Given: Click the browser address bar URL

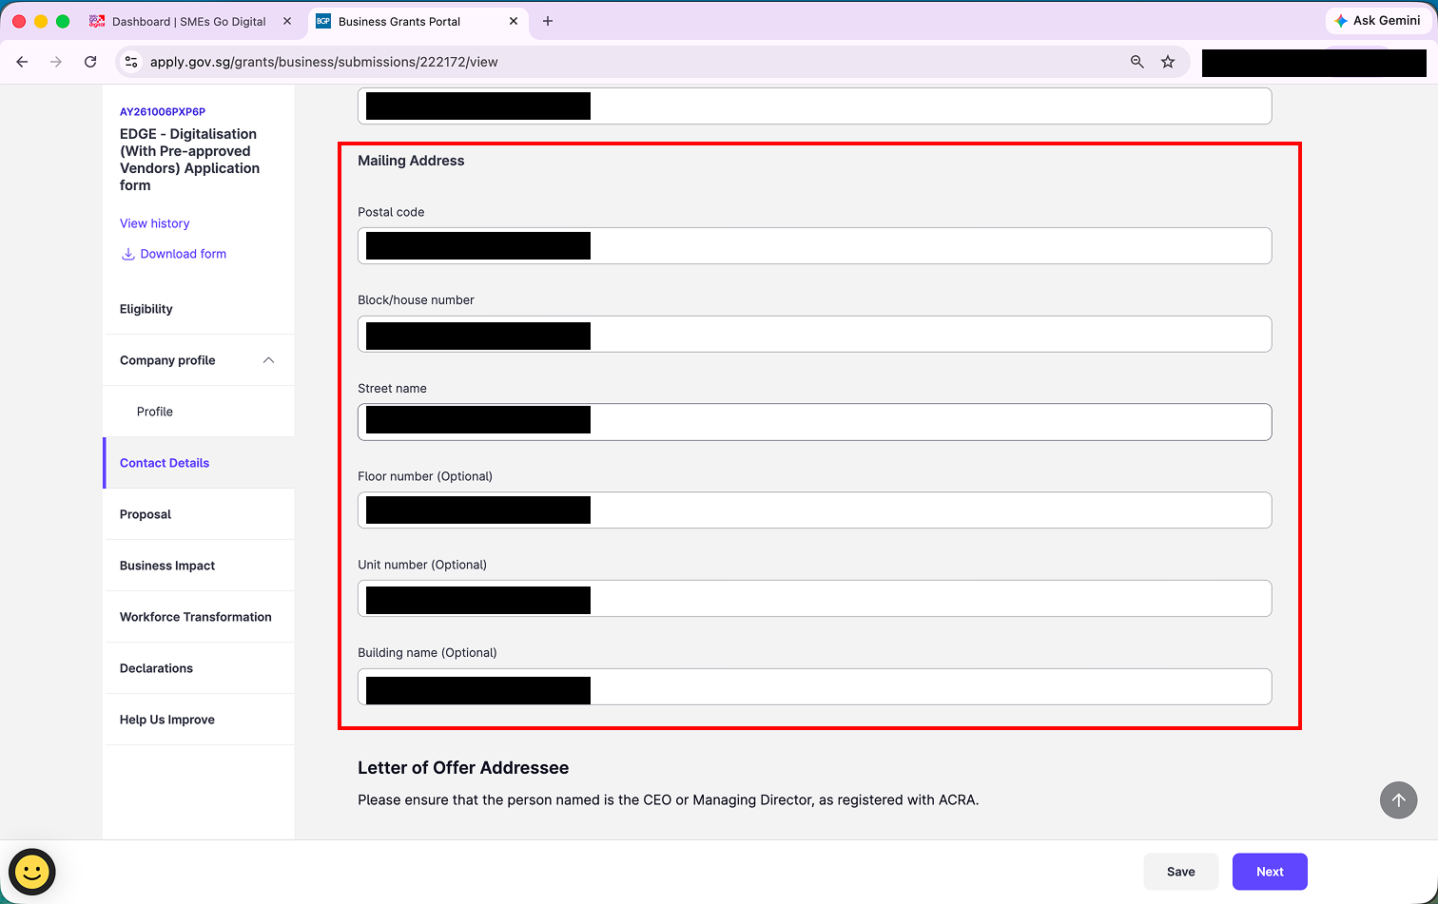Looking at the screenshot, I should 324,62.
